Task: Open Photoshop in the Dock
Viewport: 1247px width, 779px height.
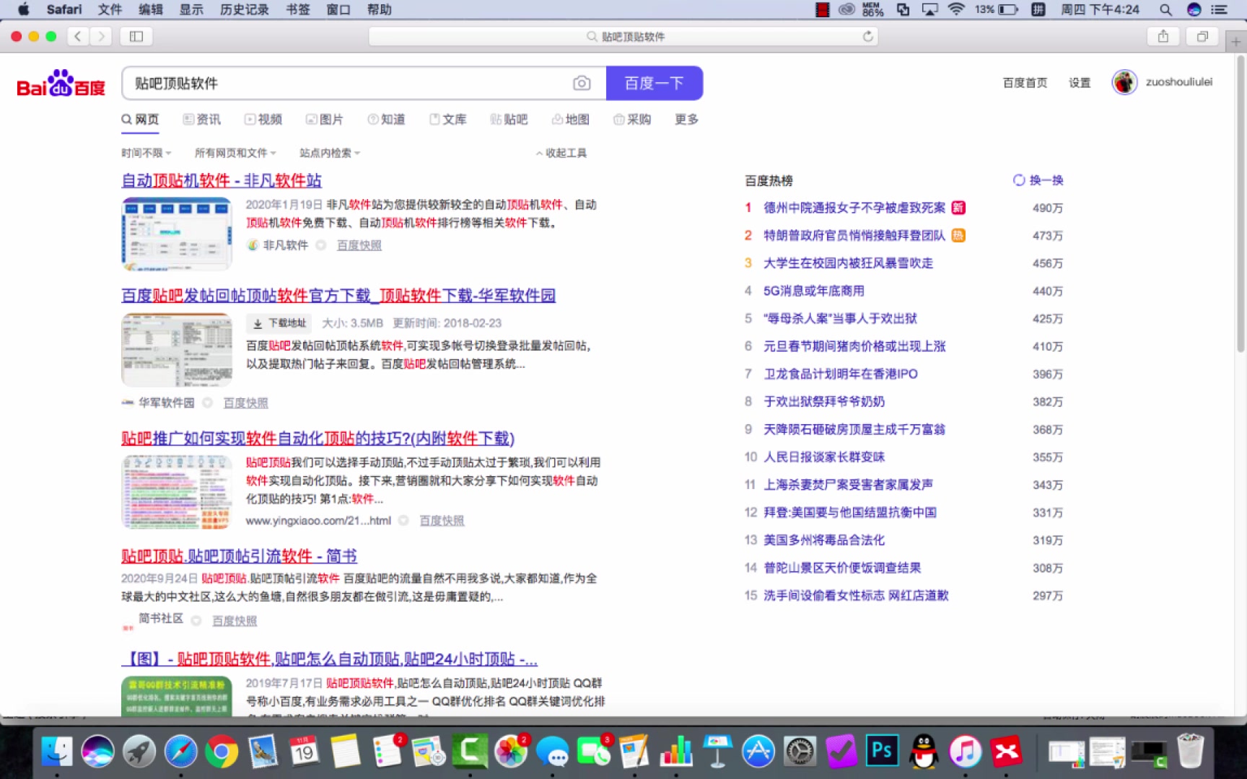Action: pos(882,752)
